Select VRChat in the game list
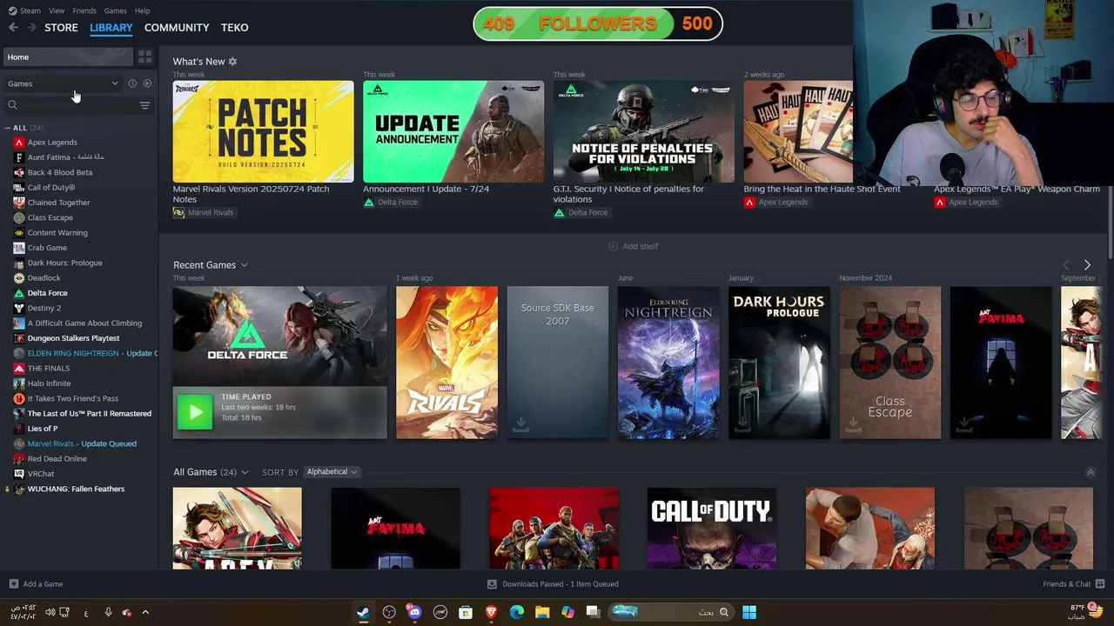The width and height of the screenshot is (1114, 626). tap(41, 474)
